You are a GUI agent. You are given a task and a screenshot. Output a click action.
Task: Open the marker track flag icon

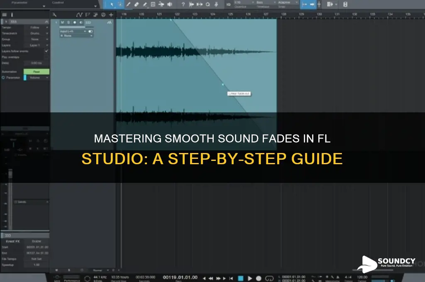[x=88, y=15]
